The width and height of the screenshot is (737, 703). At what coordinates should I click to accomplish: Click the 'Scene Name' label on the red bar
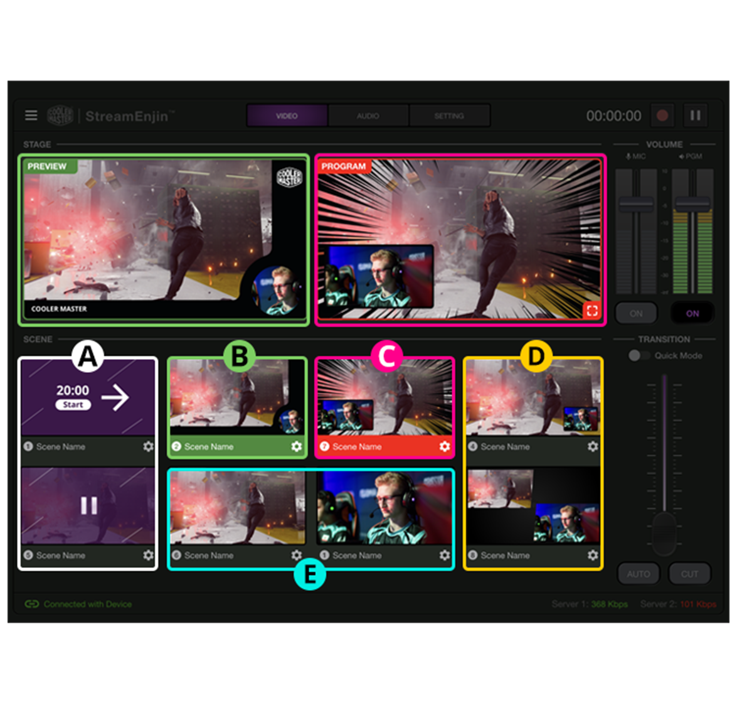pos(357,447)
